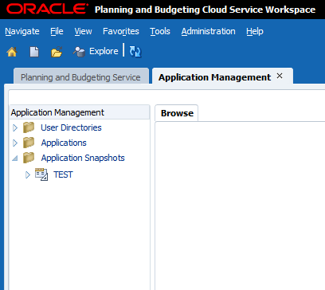Expand the User Directories node
This screenshot has height=290, width=325.
(x=15, y=127)
